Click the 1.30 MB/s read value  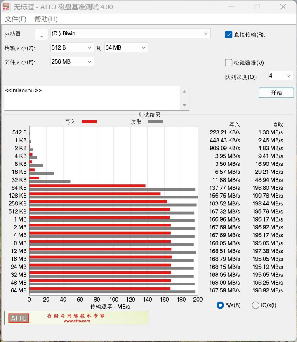coord(271,132)
